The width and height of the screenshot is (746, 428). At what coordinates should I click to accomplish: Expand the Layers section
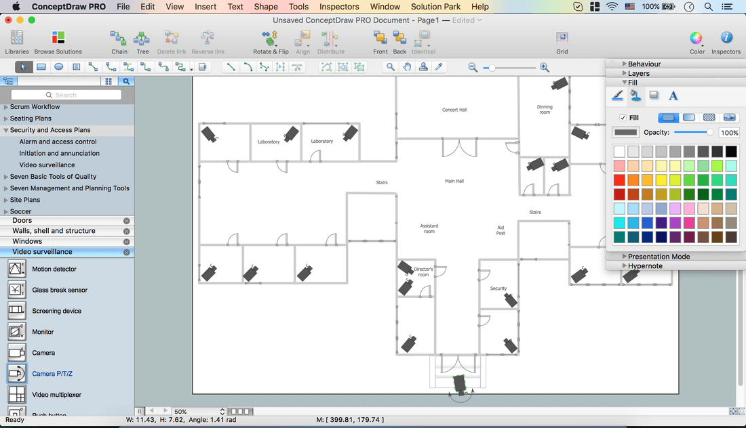click(x=624, y=73)
